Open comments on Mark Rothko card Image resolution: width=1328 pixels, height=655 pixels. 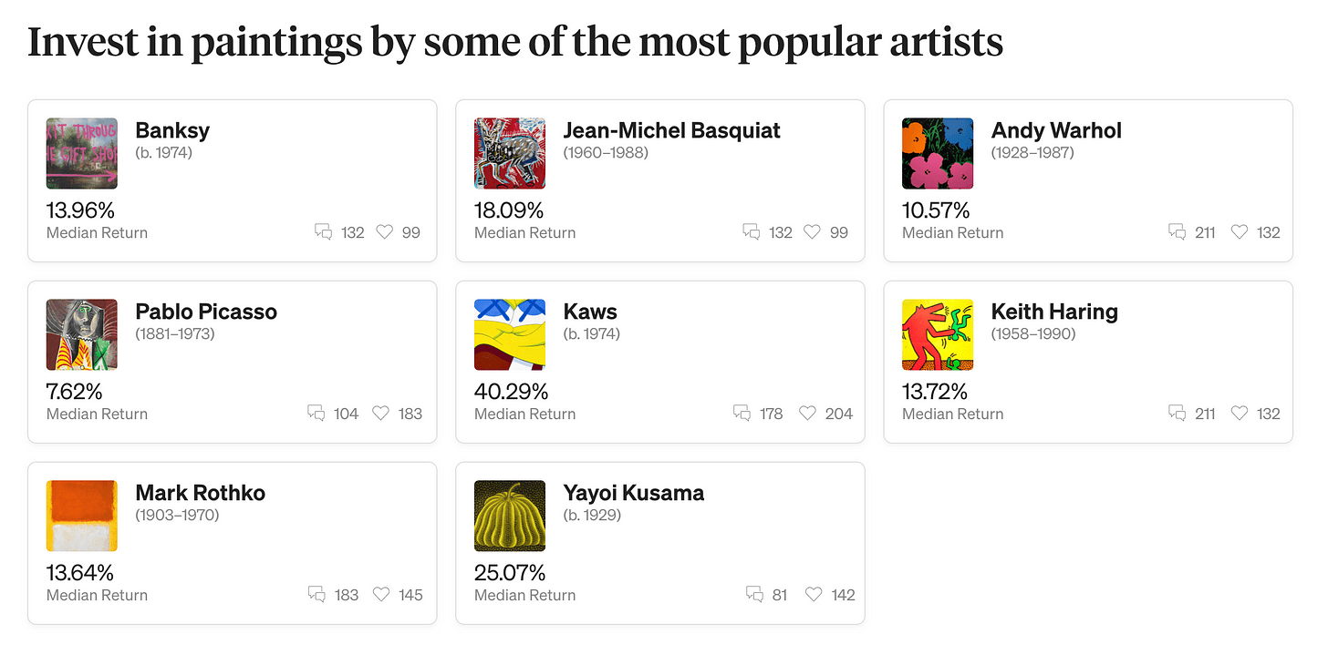(x=316, y=595)
